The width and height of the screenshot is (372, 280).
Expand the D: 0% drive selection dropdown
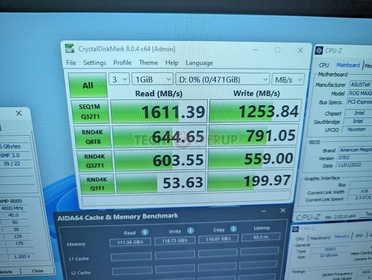pyautogui.click(x=223, y=79)
